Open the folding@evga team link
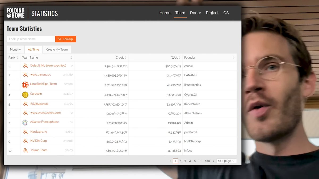The width and height of the screenshot is (319, 179). (x=39, y=103)
